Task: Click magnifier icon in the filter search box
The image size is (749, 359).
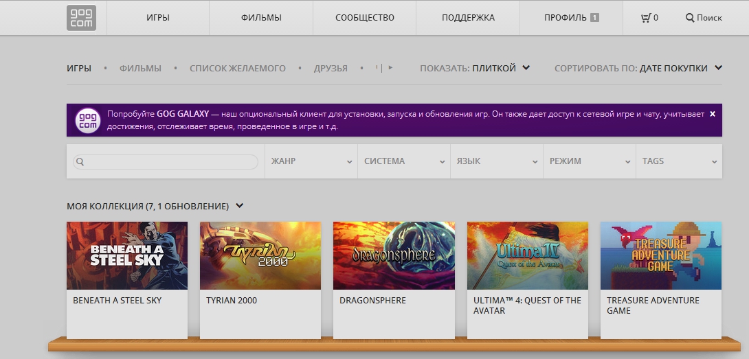Action: point(80,162)
